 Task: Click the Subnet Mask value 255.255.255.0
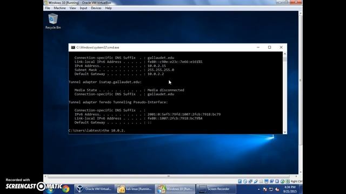click(x=161, y=70)
